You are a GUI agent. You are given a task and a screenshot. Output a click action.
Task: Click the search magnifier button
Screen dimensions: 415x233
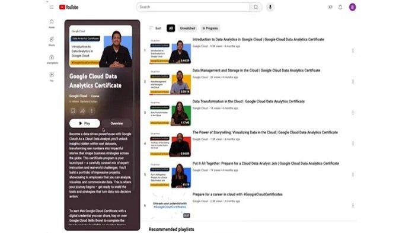pos(256,7)
